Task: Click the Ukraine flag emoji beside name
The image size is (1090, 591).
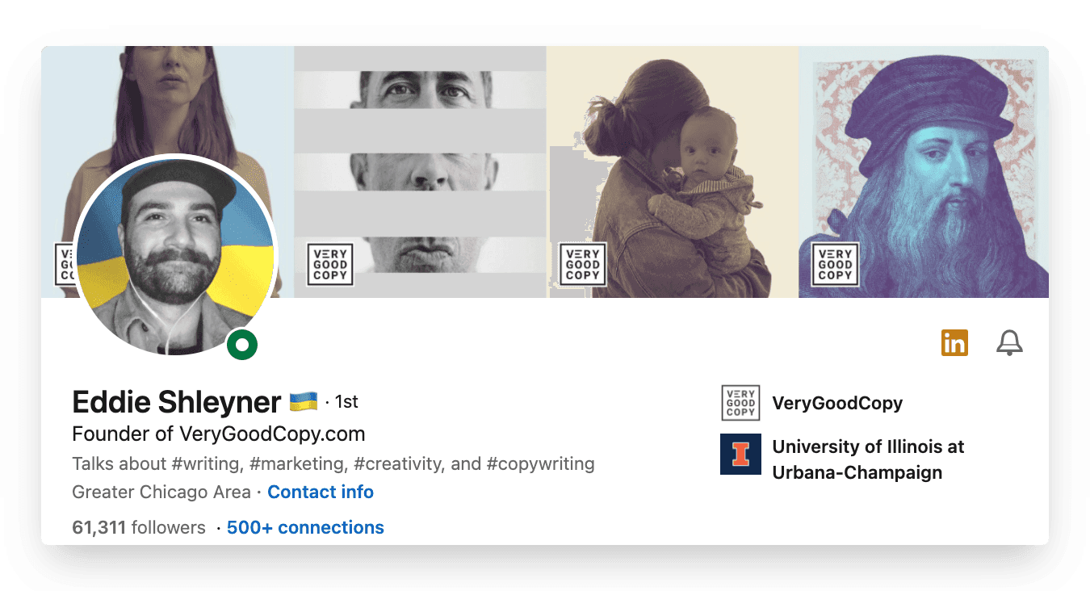Action: coord(304,401)
